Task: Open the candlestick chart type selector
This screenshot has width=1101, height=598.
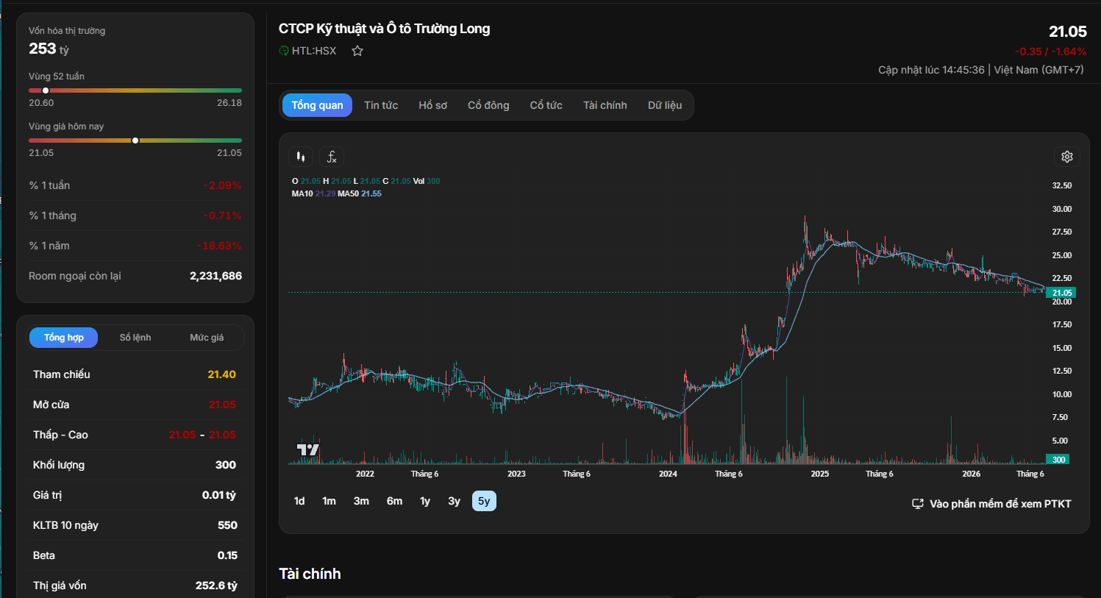Action: click(301, 157)
